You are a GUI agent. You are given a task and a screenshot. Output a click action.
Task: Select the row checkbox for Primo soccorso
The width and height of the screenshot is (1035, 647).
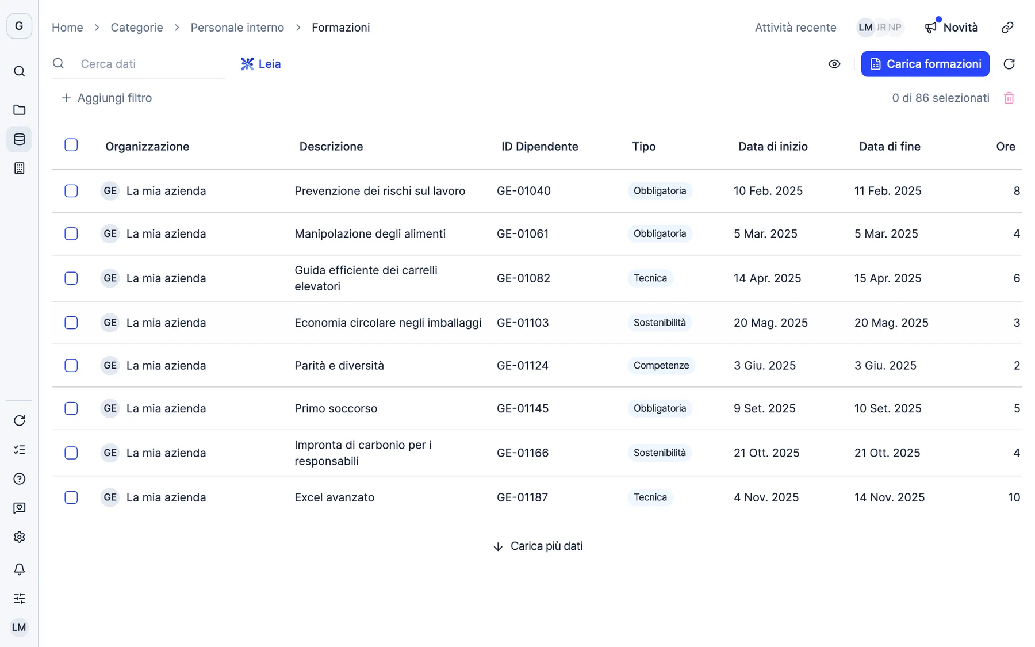[x=71, y=408]
